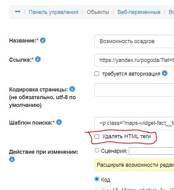The width and height of the screenshot is (174, 190).
Task: Click the double-arrow breadcrumb icon
Action: tap(18, 12)
